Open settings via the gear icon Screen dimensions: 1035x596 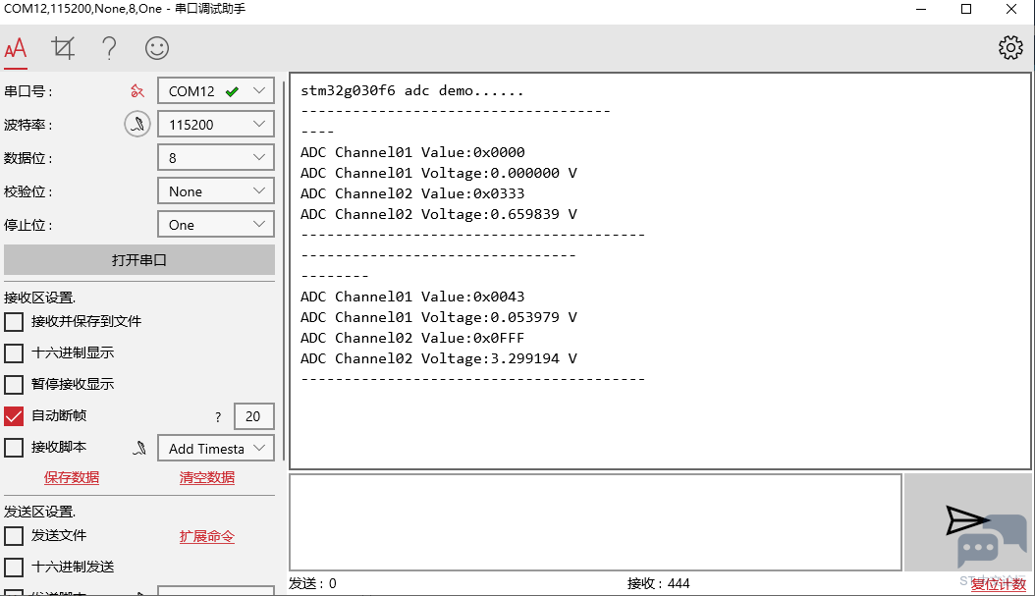point(1010,47)
